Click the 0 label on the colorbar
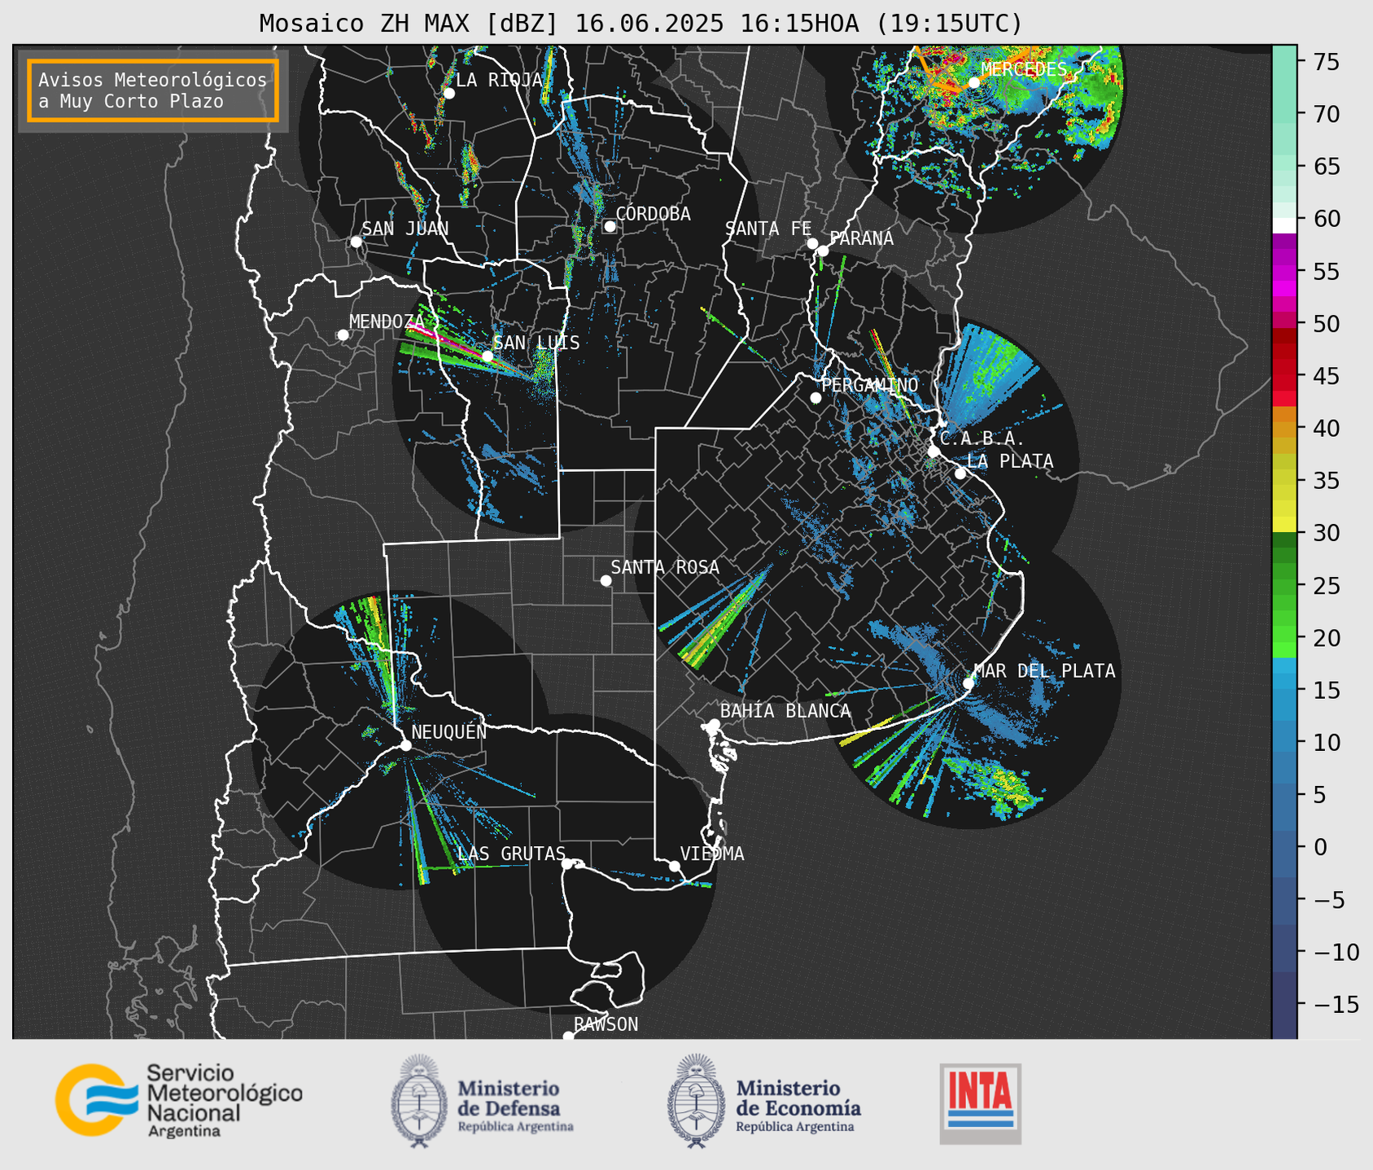This screenshot has width=1373, height=1170. coord(1319,847)
